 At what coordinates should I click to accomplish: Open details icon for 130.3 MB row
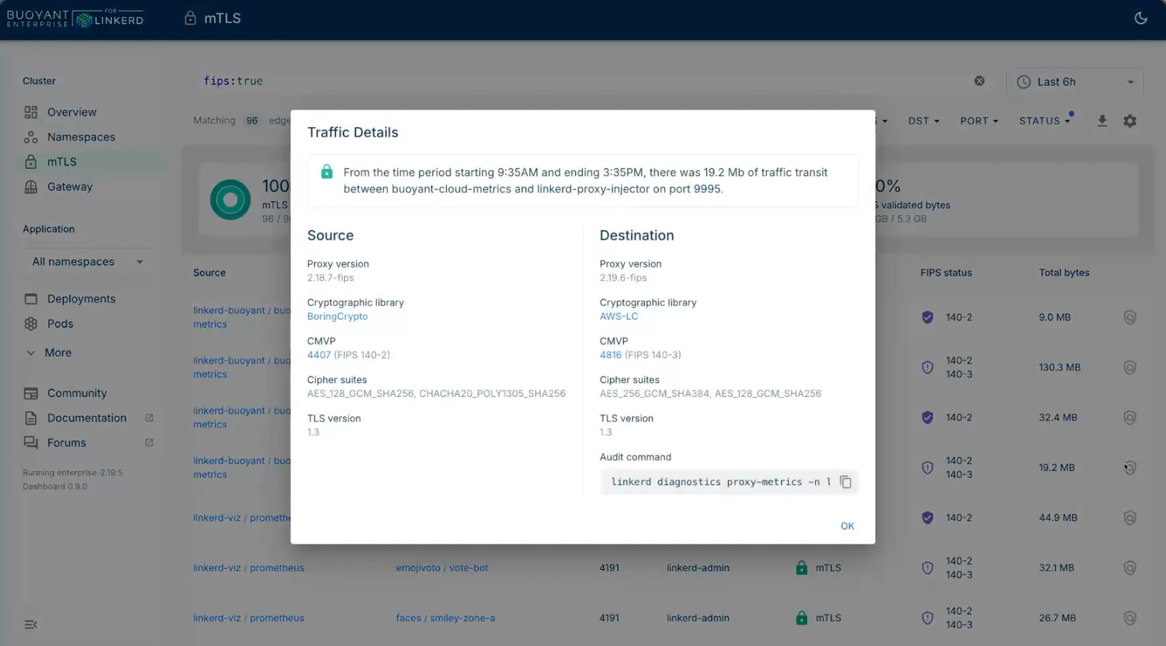click(1130, 367)
